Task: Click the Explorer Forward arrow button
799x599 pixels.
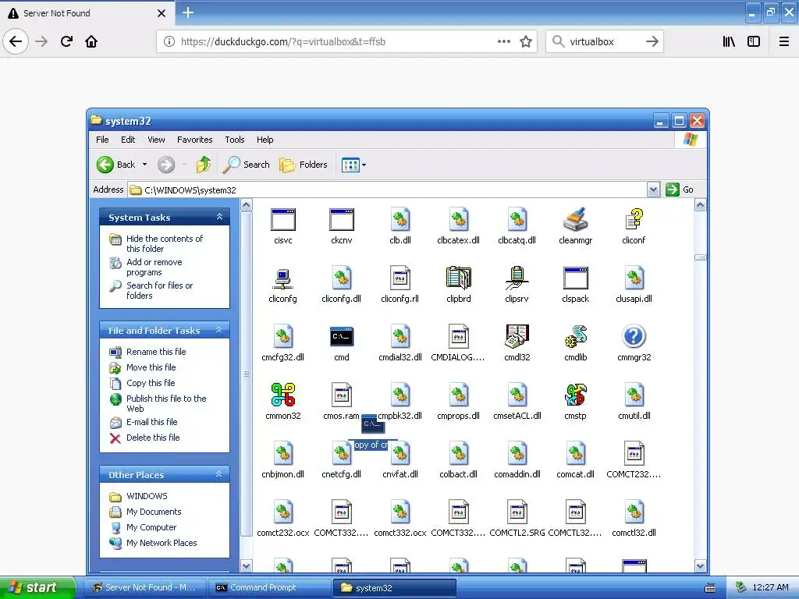Action: tap(166, 165)
